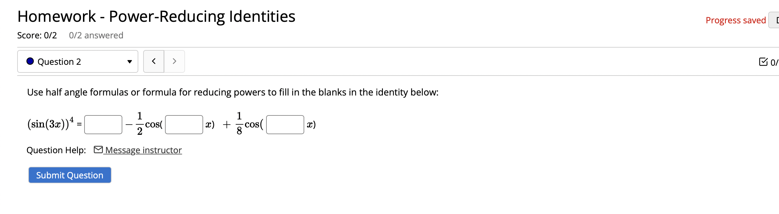Open the Message instructor link
Image resolution: width=779 pixels, height=214 pixels.
point(143,150)
